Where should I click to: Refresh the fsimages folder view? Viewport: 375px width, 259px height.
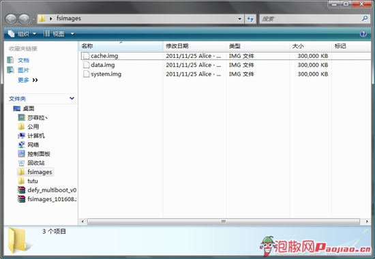250,18
